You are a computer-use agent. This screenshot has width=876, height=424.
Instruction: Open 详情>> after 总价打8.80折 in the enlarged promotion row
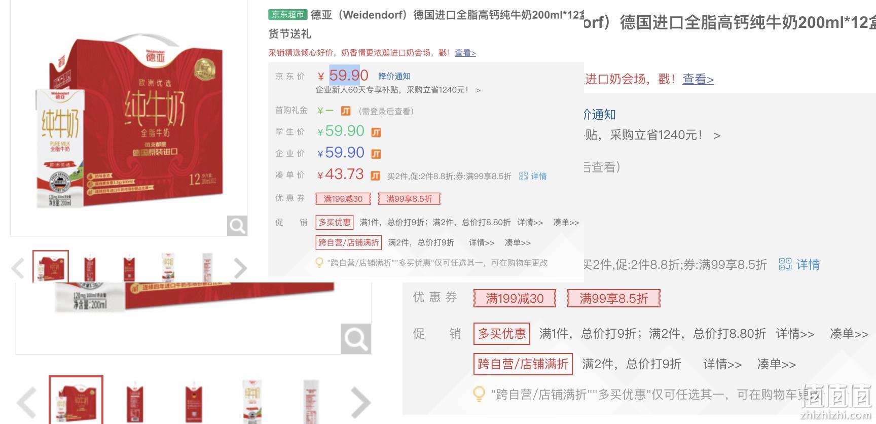(795, 334)
